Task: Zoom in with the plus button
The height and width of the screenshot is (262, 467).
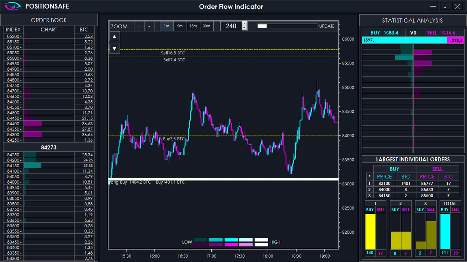Action: (x=139, y=26)
